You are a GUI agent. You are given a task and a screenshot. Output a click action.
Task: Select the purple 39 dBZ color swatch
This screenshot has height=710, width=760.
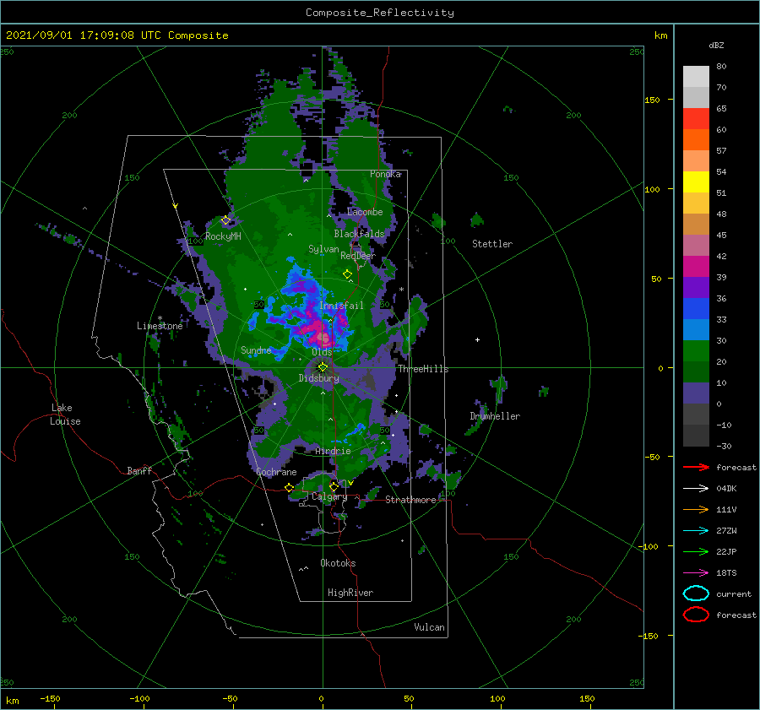point(696,287)
